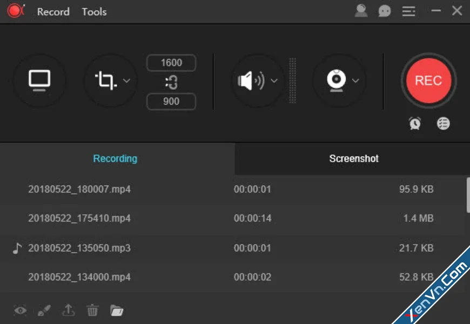Open the Record menu
Image resolution: width=470 pixels, height=324 pixels.
click(53, 12)
